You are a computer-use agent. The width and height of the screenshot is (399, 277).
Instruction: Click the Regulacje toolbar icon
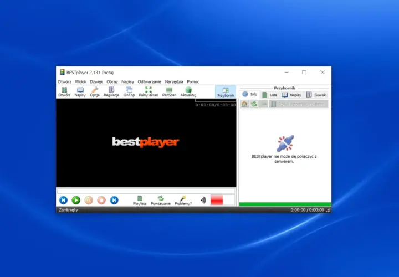[111, 92]
